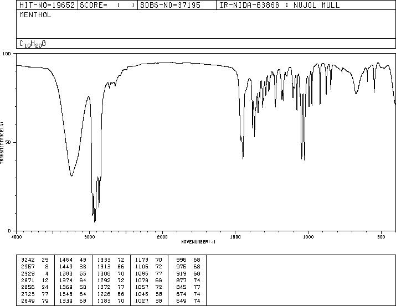Select peak value 2649 in the table

pyautogui.click(x=28, y=300)
